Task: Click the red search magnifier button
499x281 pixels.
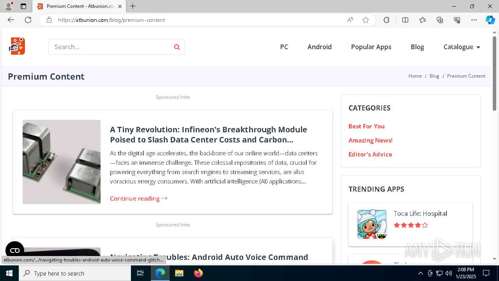Action: tap(177, 47)
